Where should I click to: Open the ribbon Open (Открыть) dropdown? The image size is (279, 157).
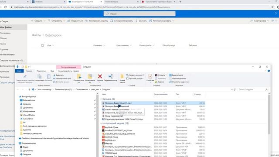[161, 75]
